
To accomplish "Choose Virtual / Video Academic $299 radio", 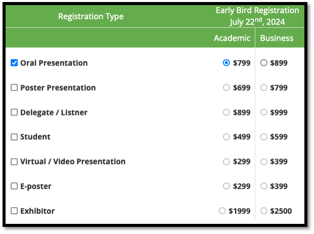I will [226, 162].
